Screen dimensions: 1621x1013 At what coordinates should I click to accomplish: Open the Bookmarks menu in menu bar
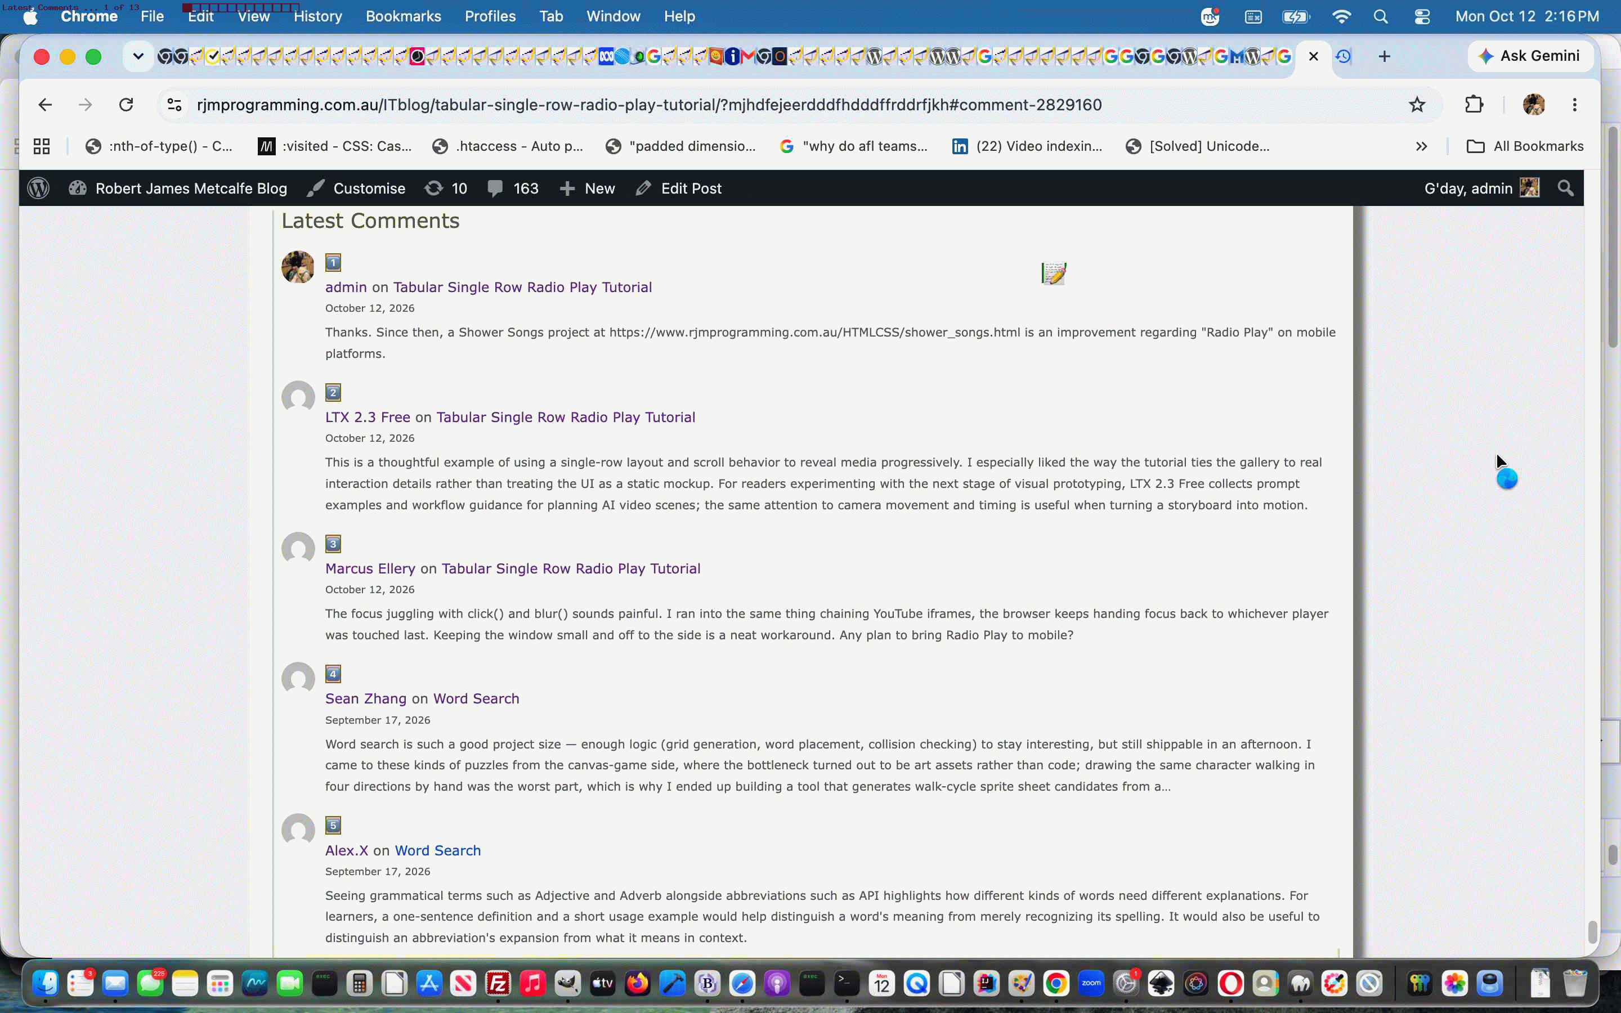pyautogui.click(x=403, y=16)
